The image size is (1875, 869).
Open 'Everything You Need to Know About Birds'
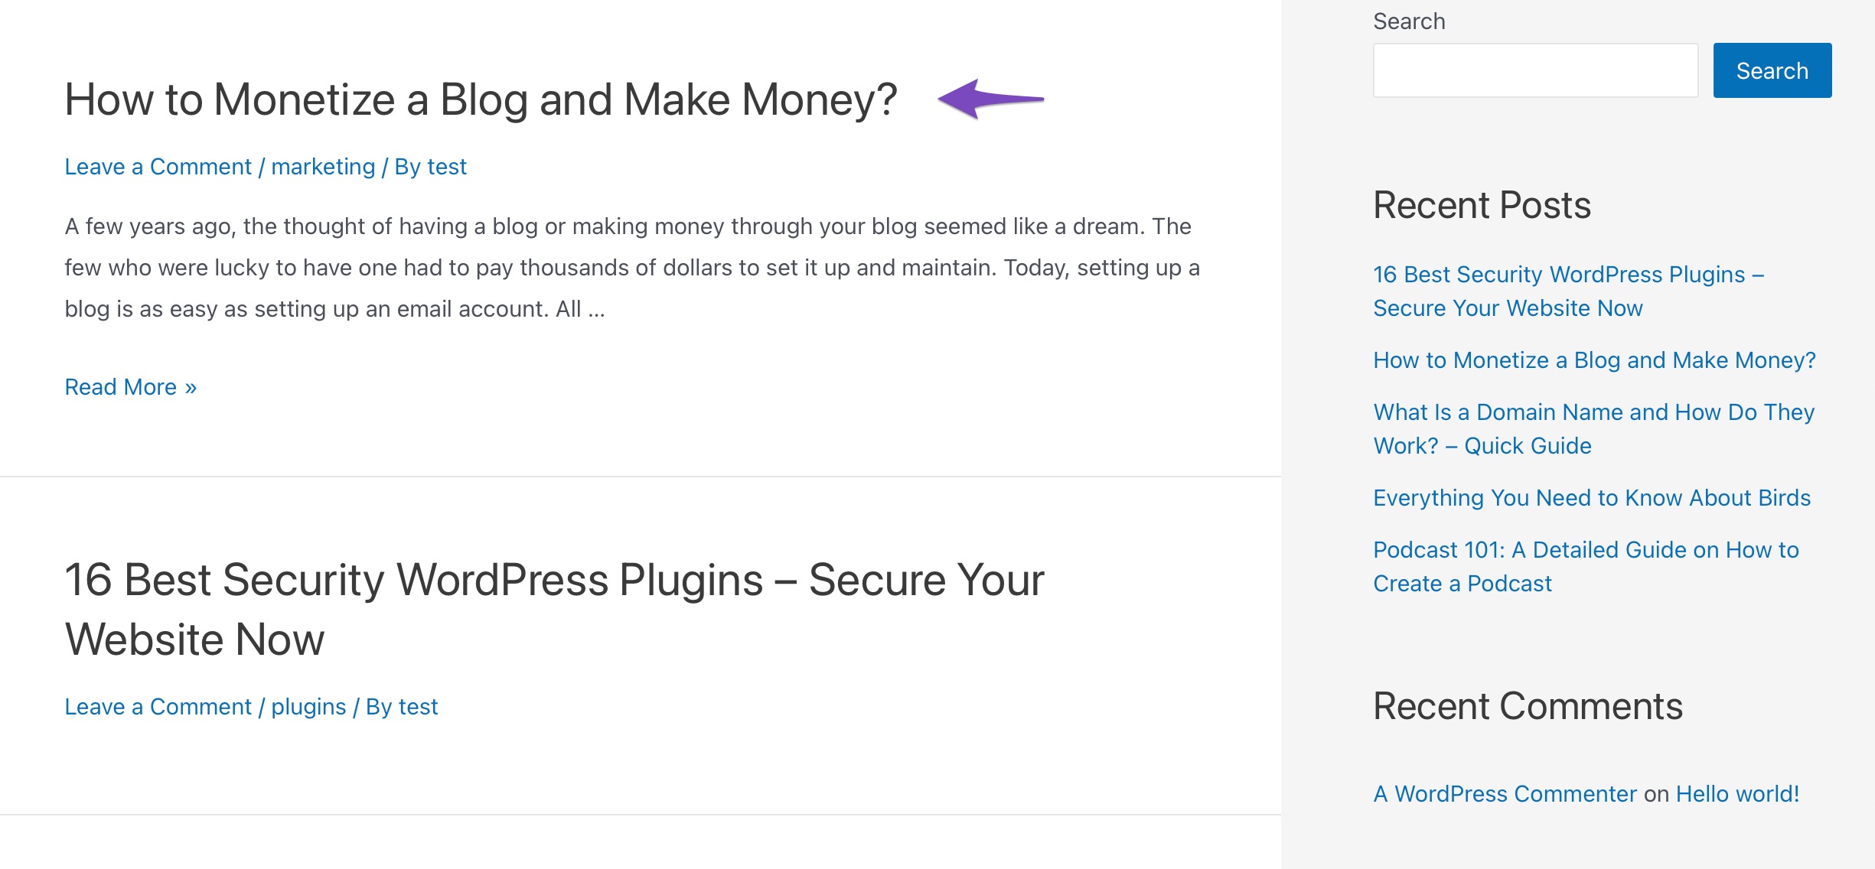[1592, 498]
